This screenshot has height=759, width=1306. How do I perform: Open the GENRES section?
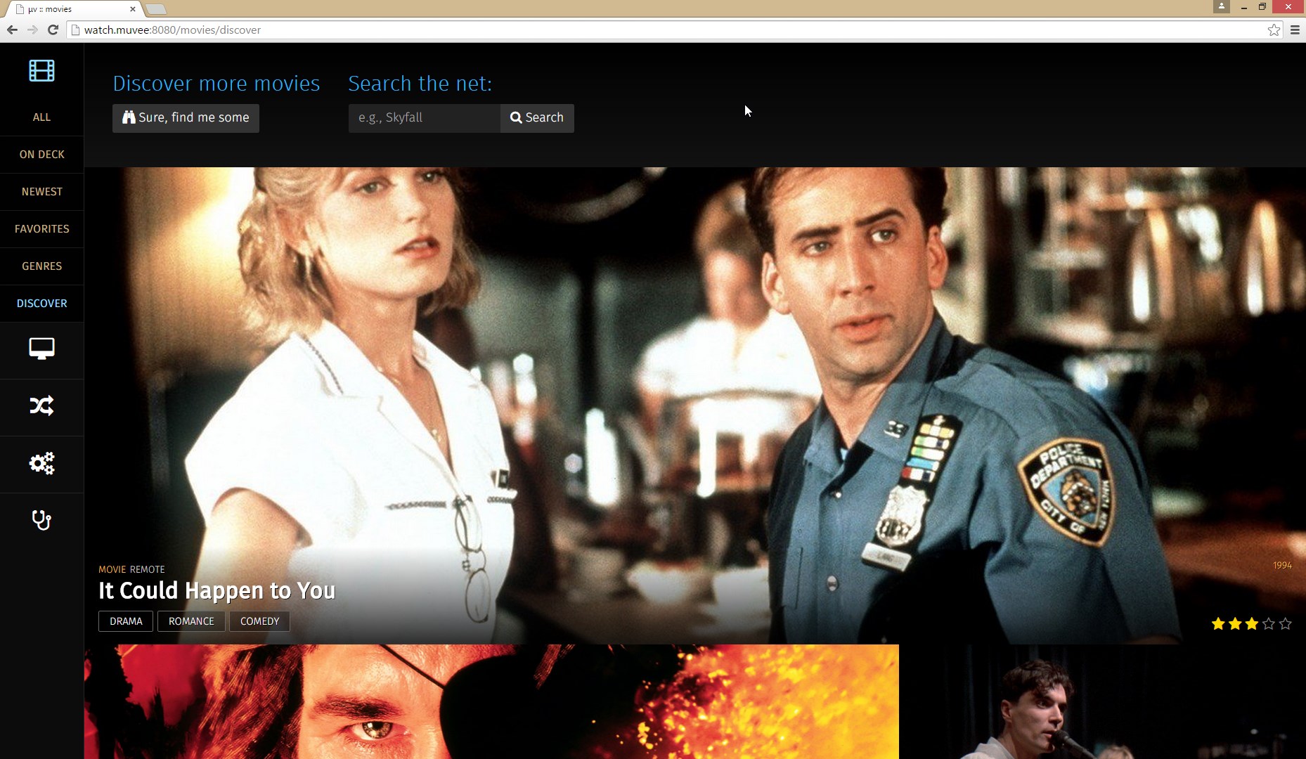tap(41, 266)
